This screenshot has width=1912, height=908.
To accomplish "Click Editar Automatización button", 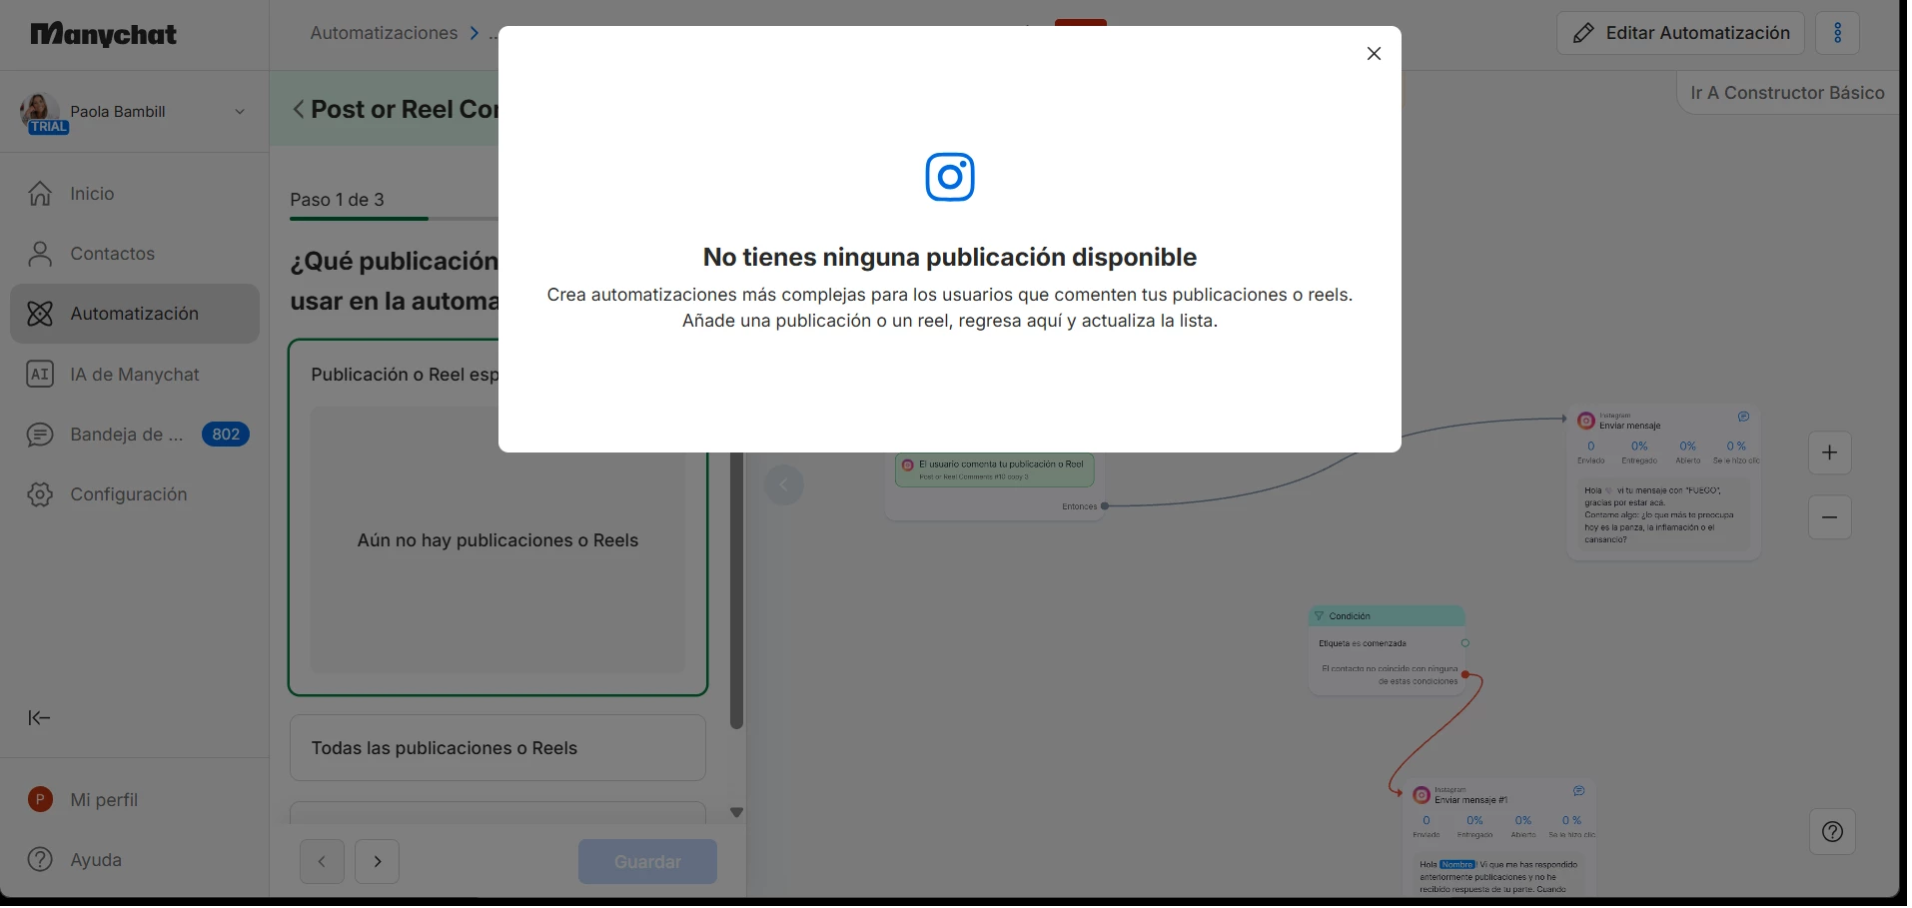I will tap(1680, 33).
